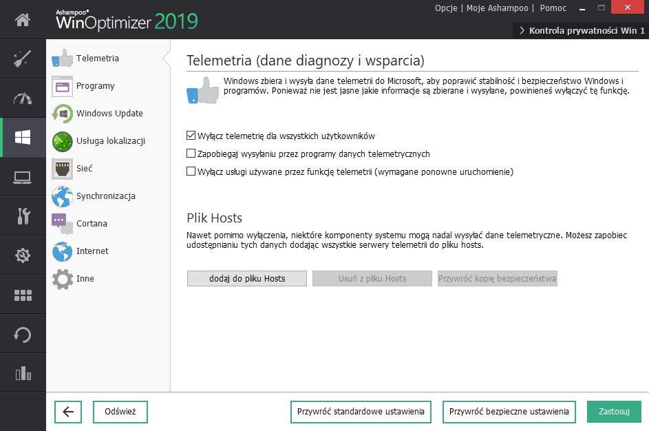Click Przywróć bezpieczne ustawienia button
Screen dimensions: 649x431
509,412
